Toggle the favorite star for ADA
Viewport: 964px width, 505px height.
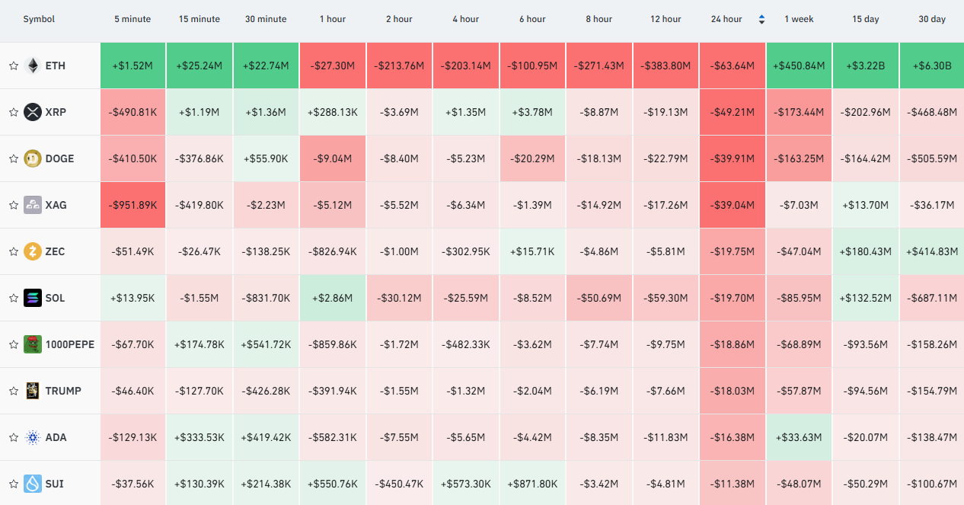pos(13,438)
